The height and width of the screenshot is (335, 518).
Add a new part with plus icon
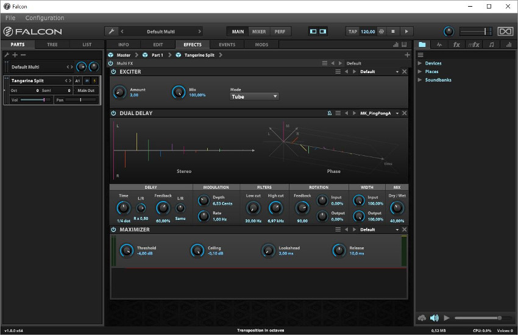coord(15,55)
